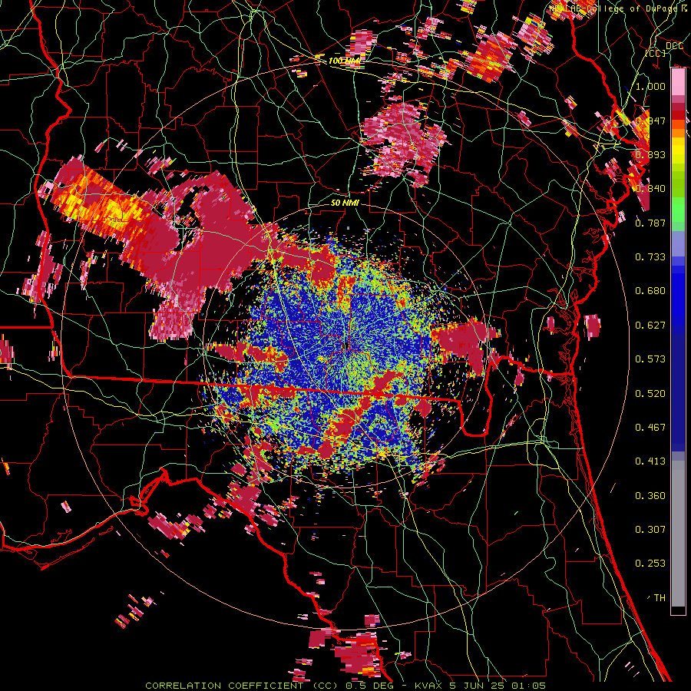This screenshot has width=691, height=691.
Task: Click the (CC) legend heading
Action: tap(656, 53)
